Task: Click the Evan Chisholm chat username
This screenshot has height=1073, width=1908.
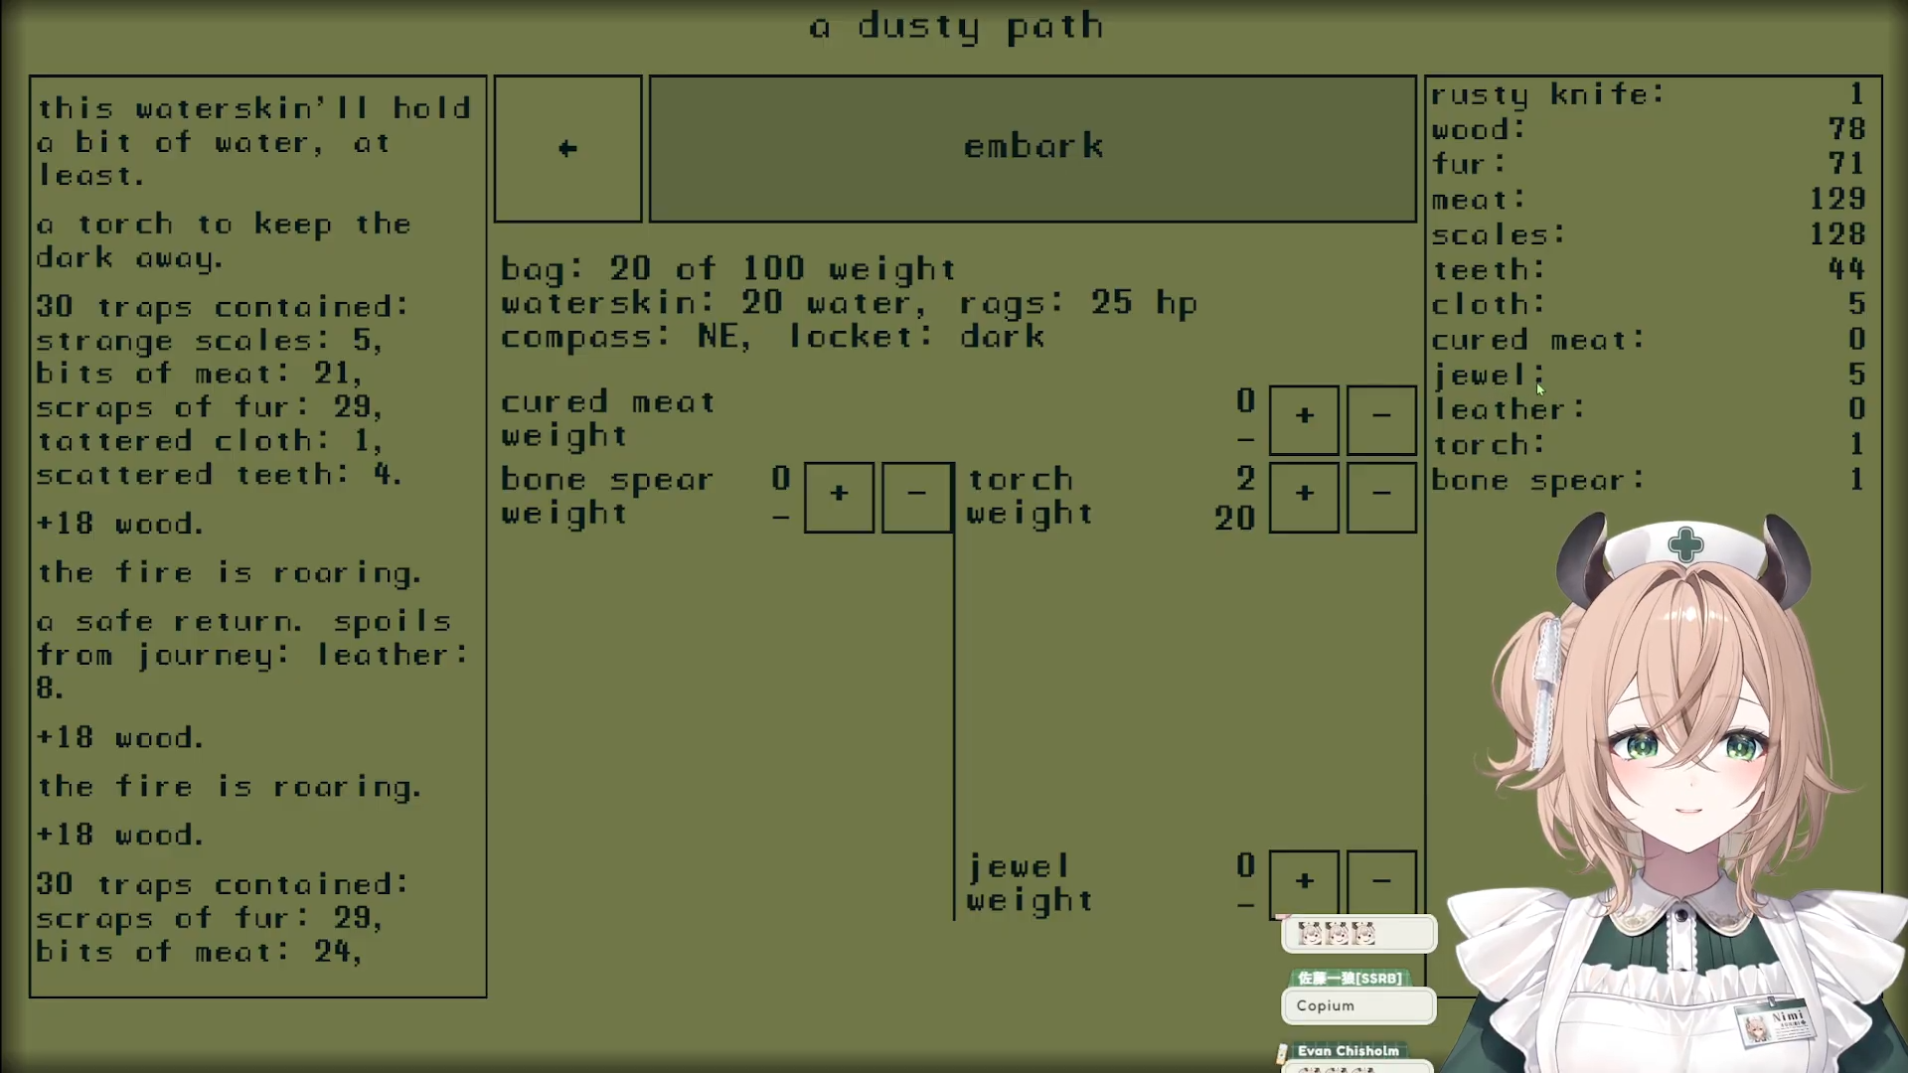Action: [x=1348, y=1051]
